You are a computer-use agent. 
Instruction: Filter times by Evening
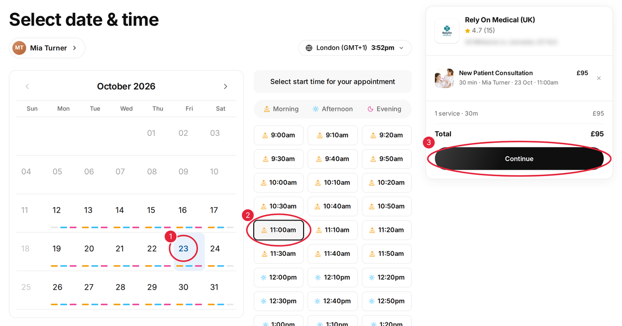pyautogui.click(x=384, y=109)
